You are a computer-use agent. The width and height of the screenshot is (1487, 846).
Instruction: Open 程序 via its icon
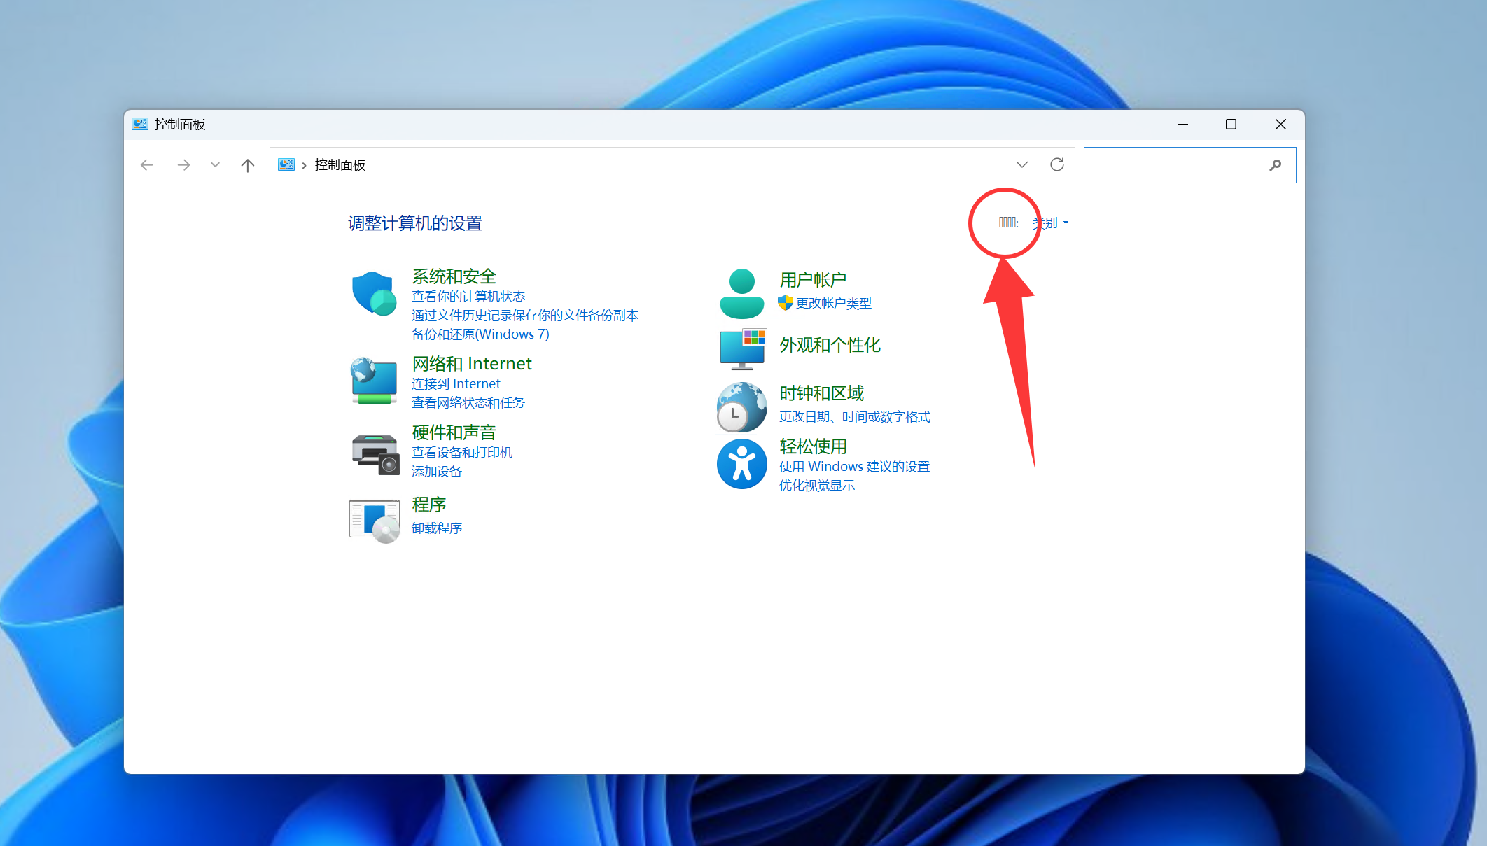tap(374, 519)
